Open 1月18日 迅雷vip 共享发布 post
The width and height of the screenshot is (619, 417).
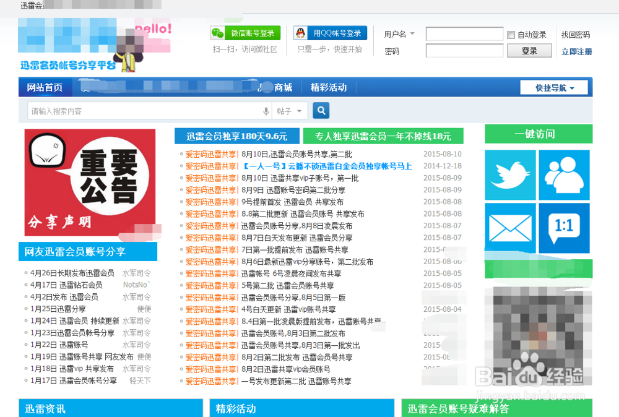(x=72, y=369)
